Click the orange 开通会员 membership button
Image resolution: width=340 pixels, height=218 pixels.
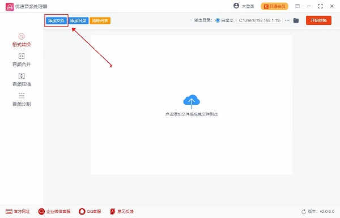pos(274,6)
